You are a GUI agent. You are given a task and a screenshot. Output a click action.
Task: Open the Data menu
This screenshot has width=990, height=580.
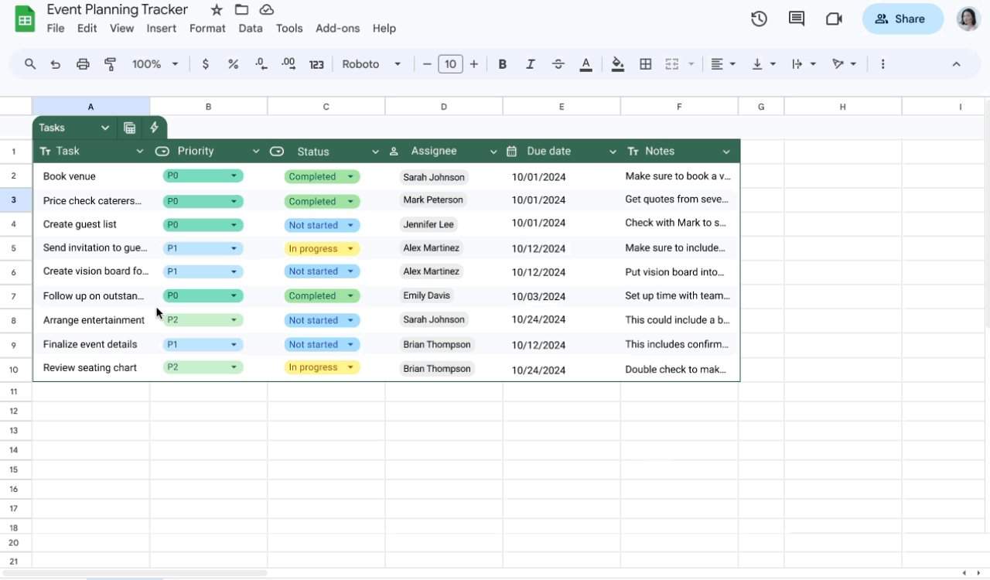tap(251, 28)
